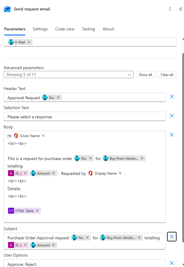Screen dimensions: 184x267
Task: Remove the Display Name token in Body
Action: (x=120, y=173)
